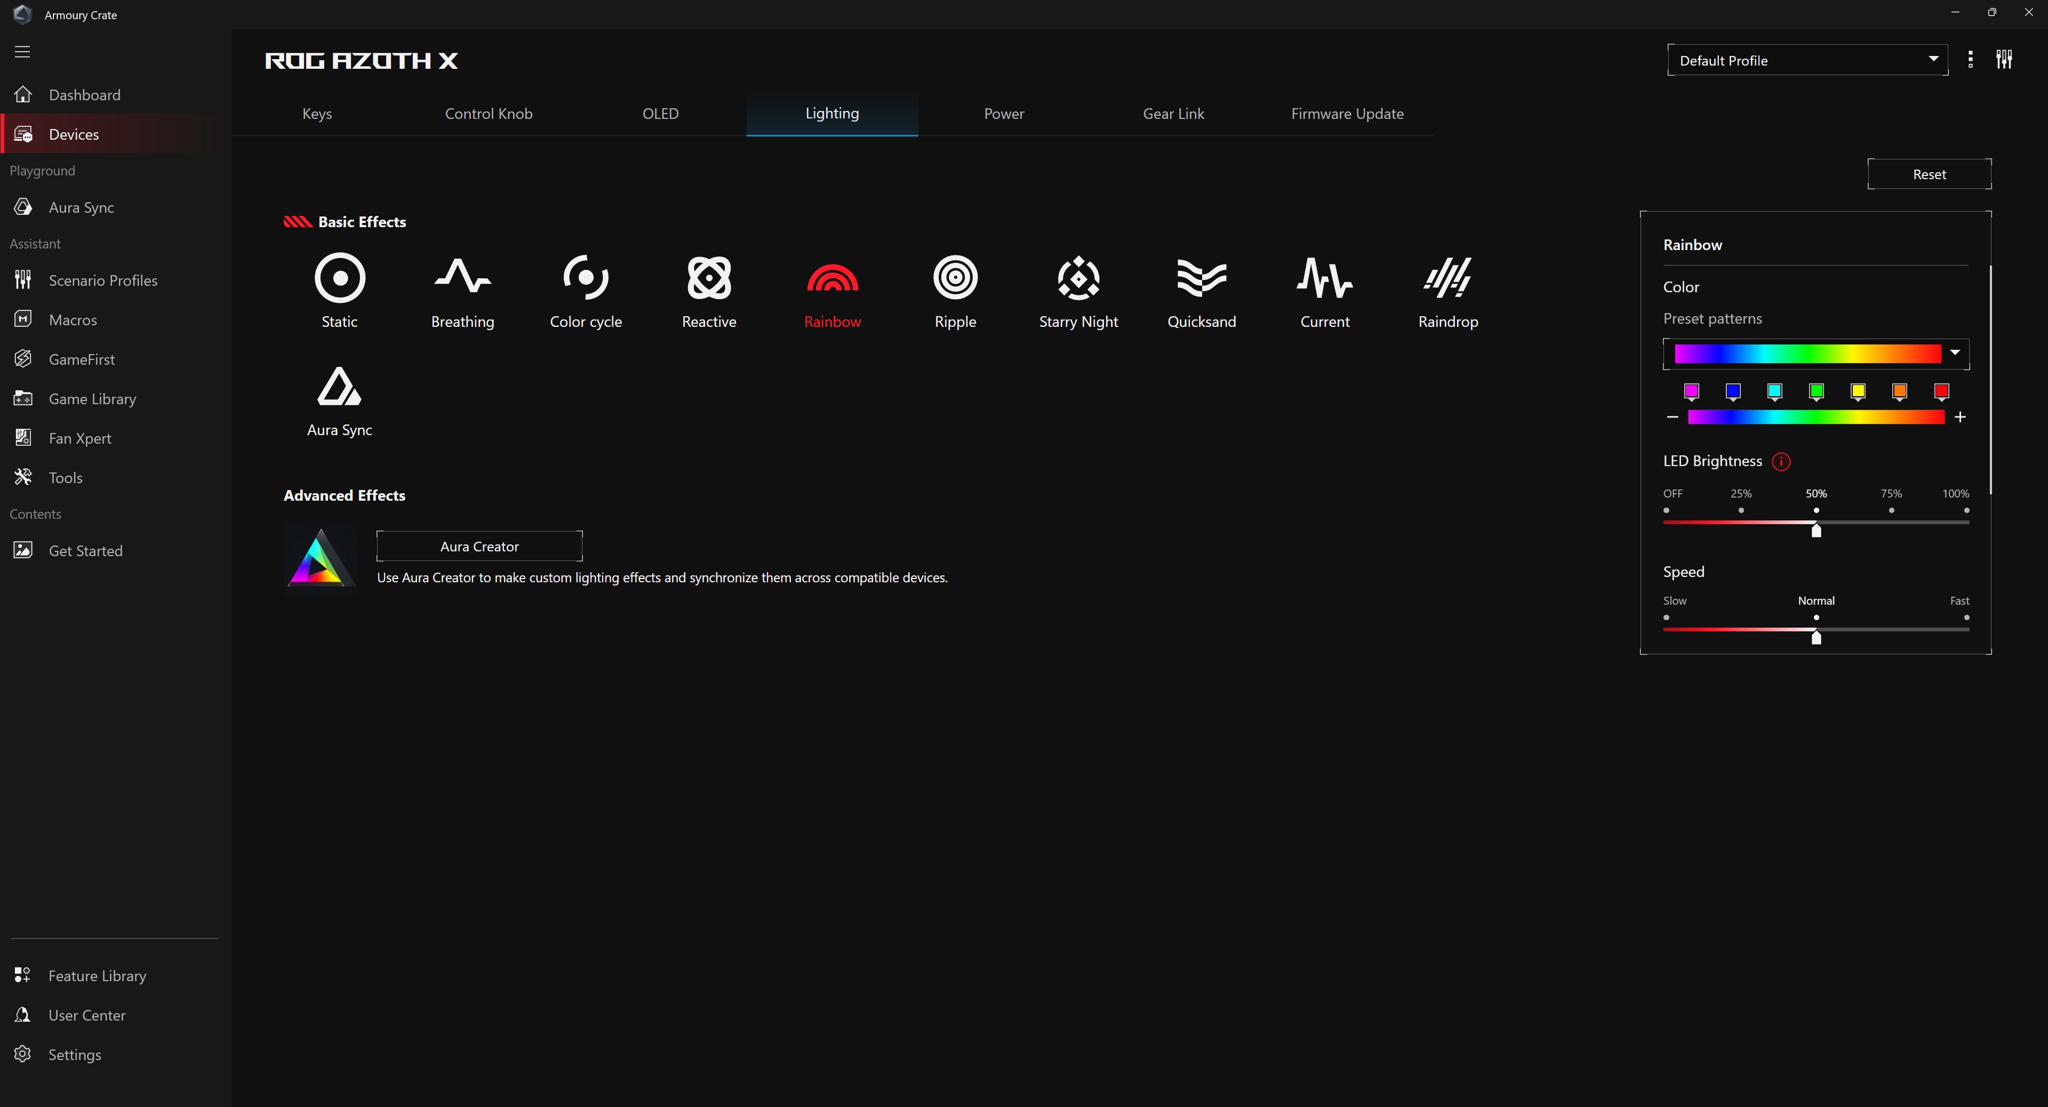Open the sliders settings icon beside profile
Screen dimensions: 2048x1107
[2004, 60]
